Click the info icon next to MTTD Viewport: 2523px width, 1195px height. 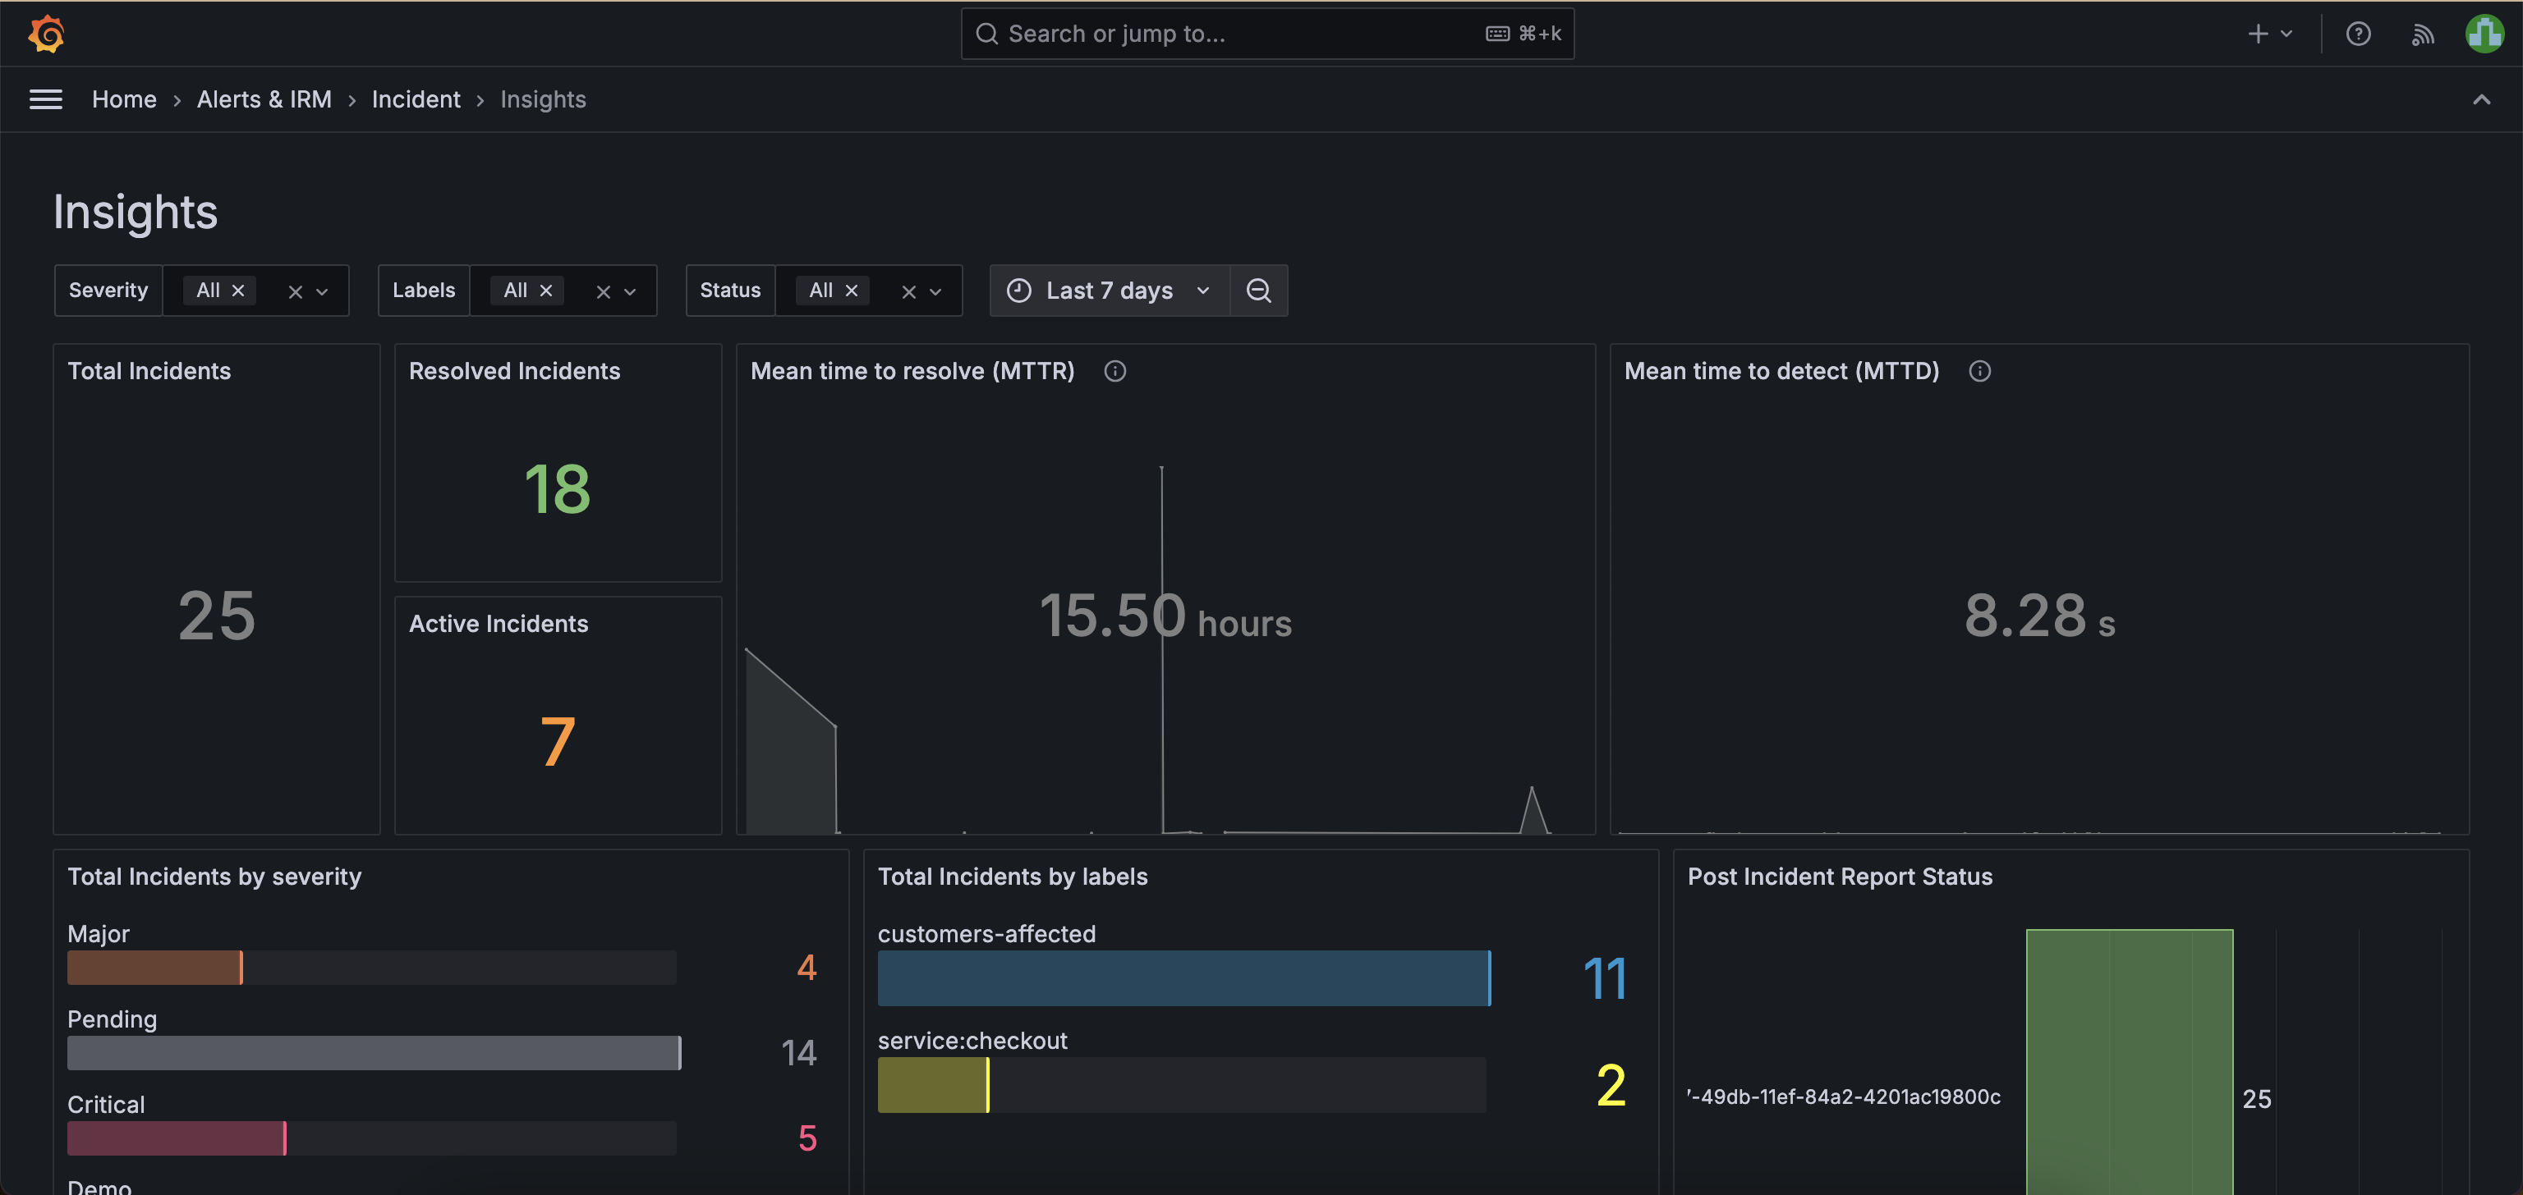coord(1979,370)
